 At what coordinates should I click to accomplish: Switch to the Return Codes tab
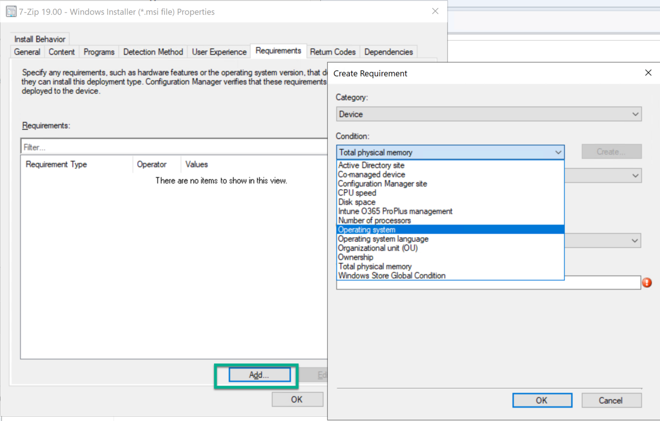coord(333,52)
